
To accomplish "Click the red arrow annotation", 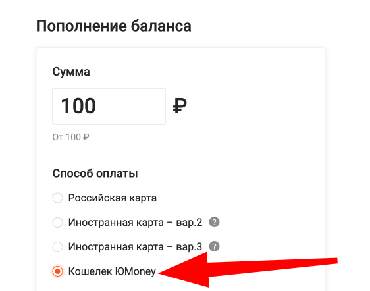I will click(x=248, y=269).
